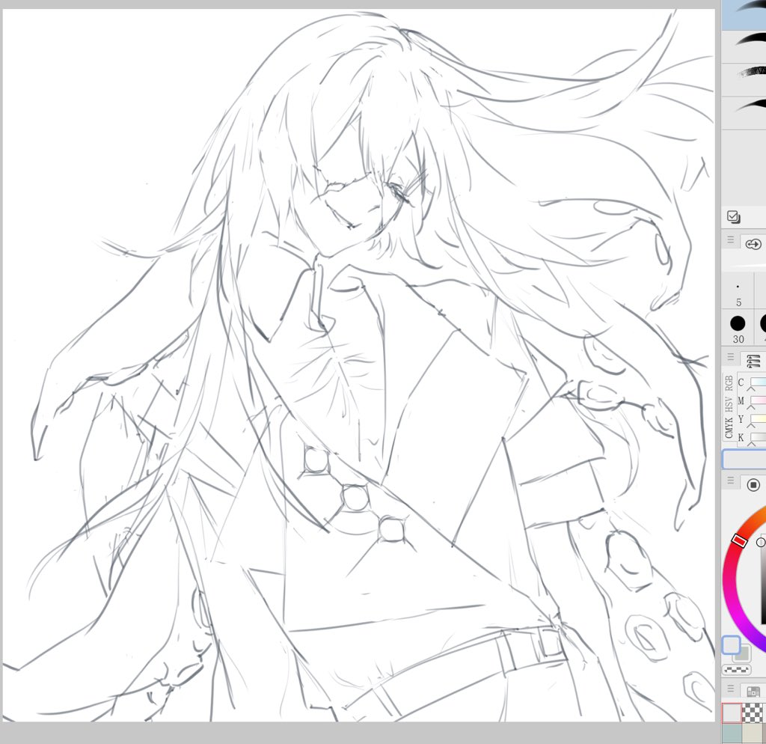Switch color slider to RGB mode
Image resolution: width=766 pixels, height=744 pixels.
729,382
